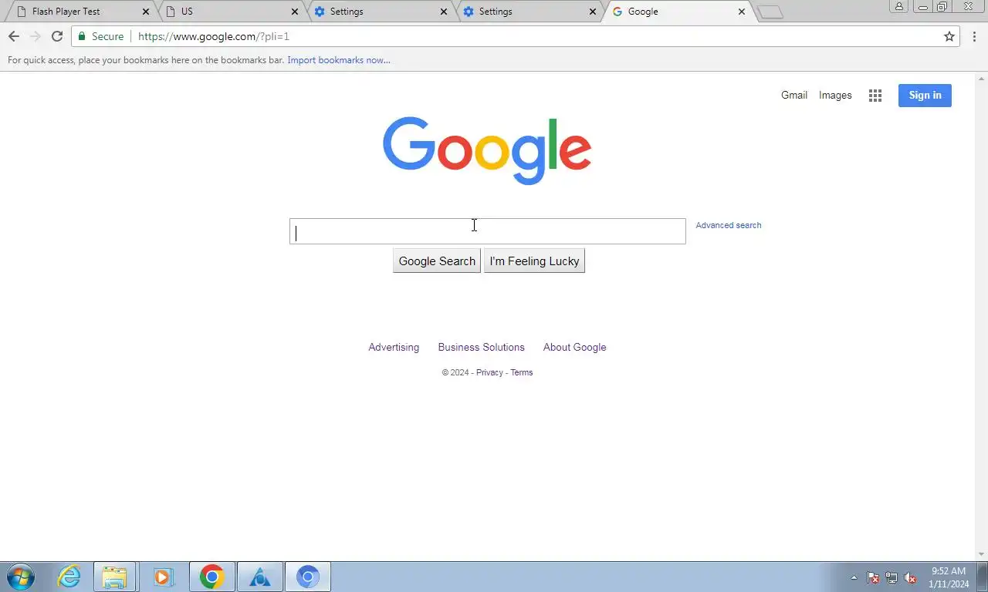Click the colored Chrome taskbar icon

tap(211, 577)
